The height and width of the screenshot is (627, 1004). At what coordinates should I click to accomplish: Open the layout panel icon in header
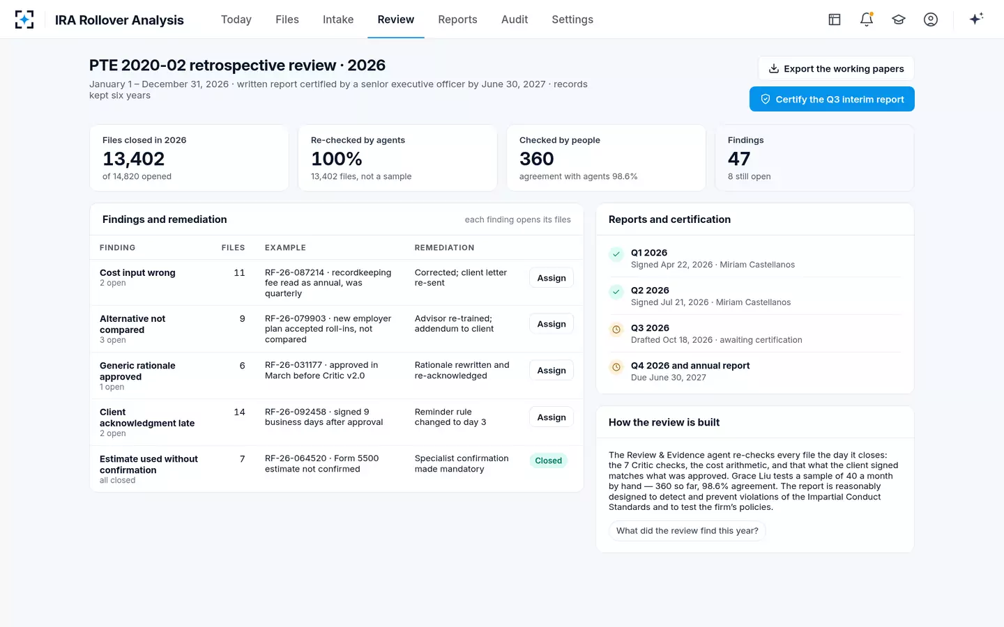[x=835, y=20]
